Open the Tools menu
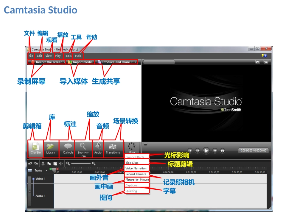This screenshot has width=283, height=213. click(68, 56)
